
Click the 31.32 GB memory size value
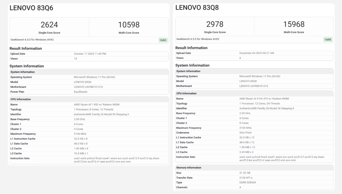tap(245, 173)
